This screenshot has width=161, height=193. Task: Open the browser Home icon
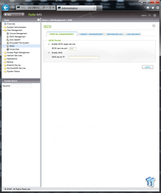(x=148, y=8)
